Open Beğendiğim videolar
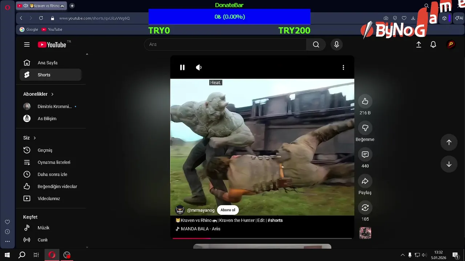This screenshot has height=261, width=465. (x=50, y=186)
